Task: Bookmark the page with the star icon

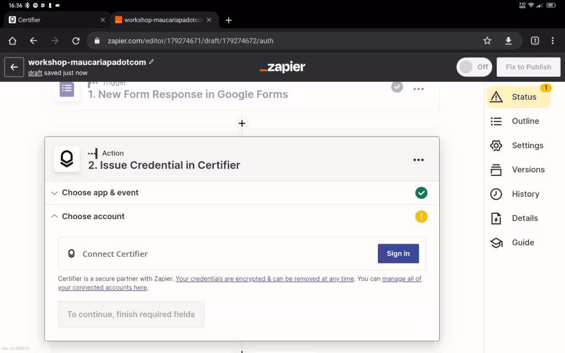Action: coord(487,41)
